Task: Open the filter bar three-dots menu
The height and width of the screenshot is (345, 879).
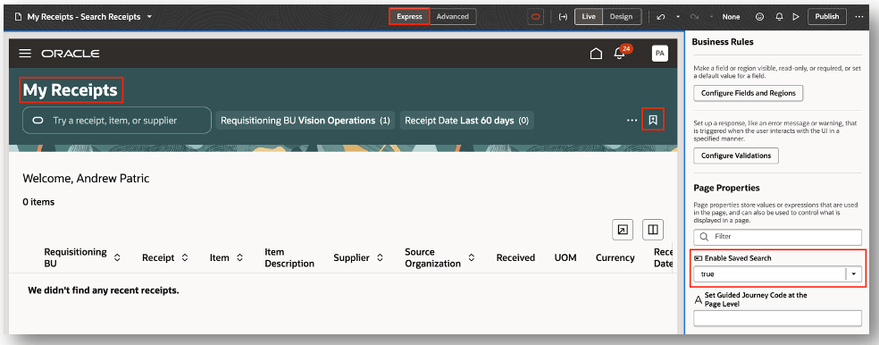Action: coord(632,120)
